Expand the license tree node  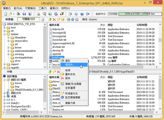pyautogui.click(x=9, y=47)
